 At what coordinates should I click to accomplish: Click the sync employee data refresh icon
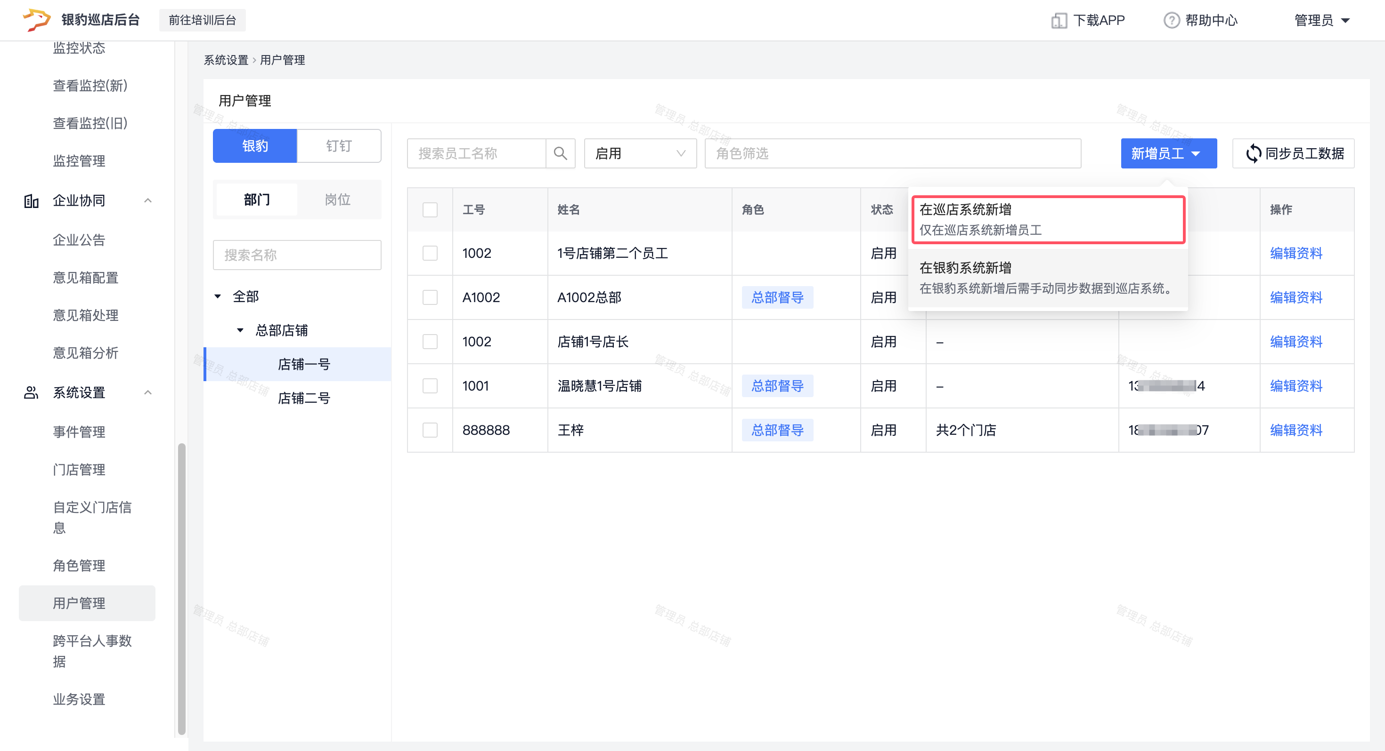1253,154
